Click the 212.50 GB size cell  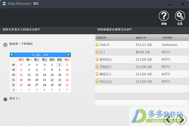(144, 82)
